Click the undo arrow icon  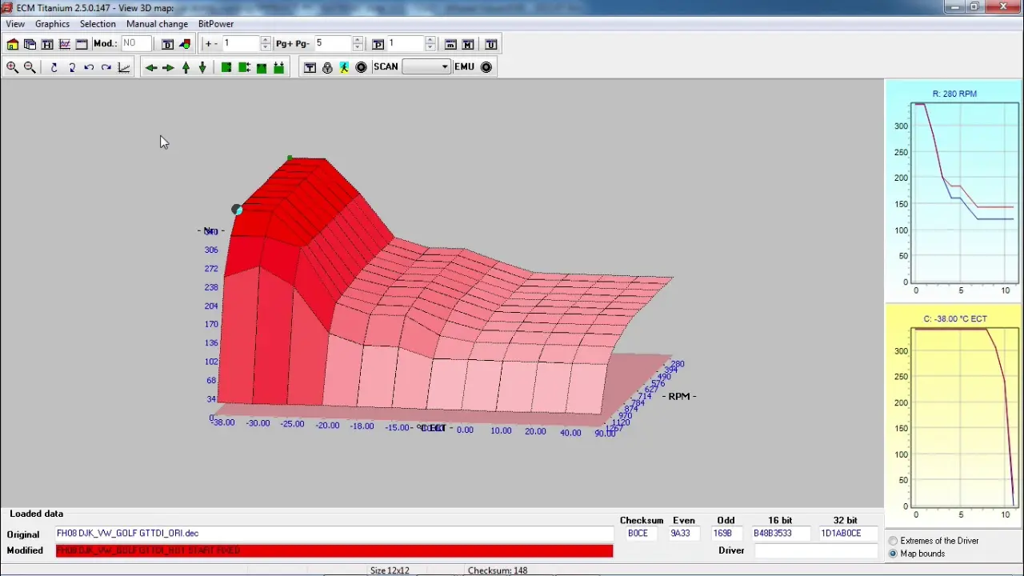(89, 67)
